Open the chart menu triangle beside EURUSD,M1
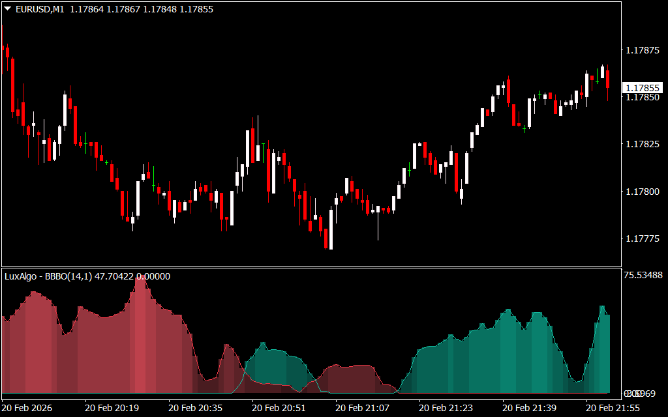The width and height of the screenshot is (668, 417). [x=7, y=9]
